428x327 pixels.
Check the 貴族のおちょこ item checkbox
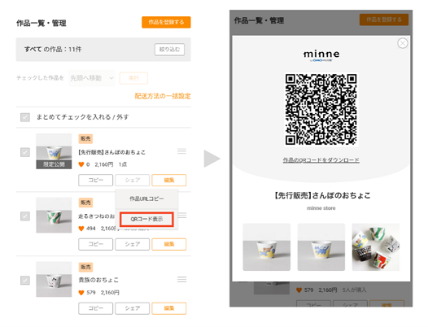click(25, 280)
